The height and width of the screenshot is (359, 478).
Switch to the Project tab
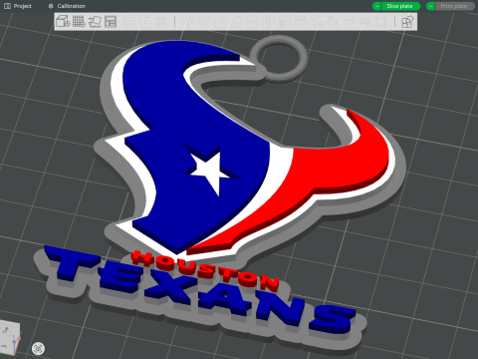pos(18,6)
